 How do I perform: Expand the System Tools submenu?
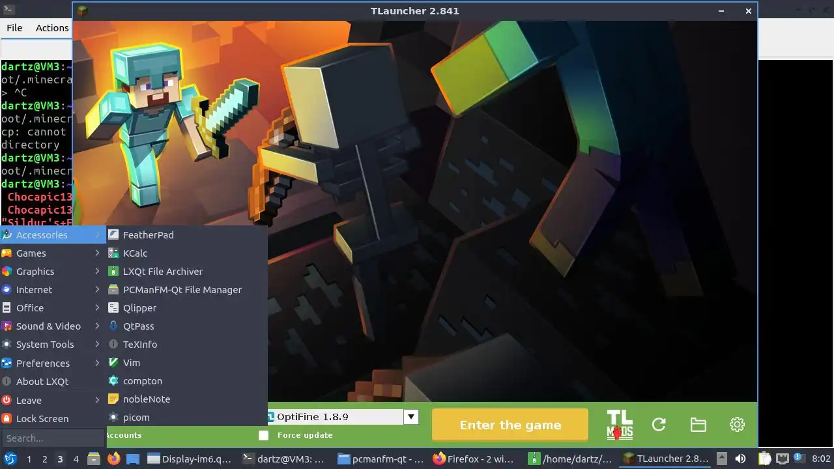[53, 344]
